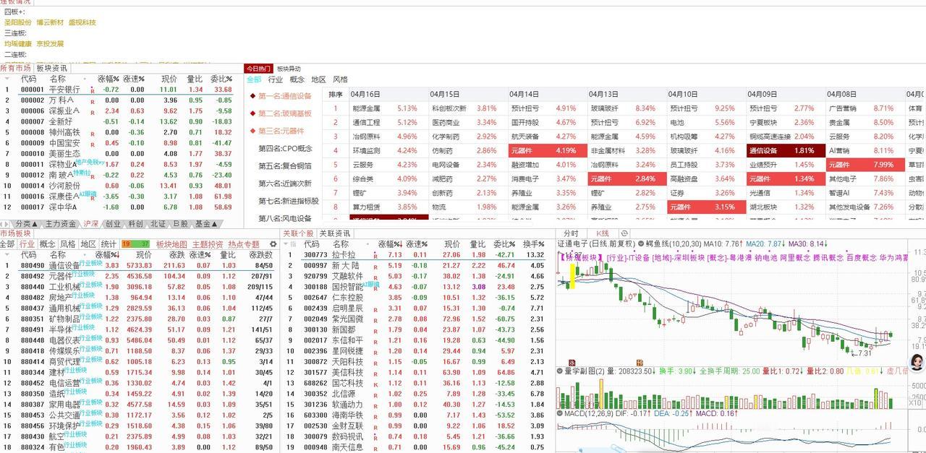
Task: Click the AI眼镜 tag beside 深康佳A
Action: [x=89, y=193]
